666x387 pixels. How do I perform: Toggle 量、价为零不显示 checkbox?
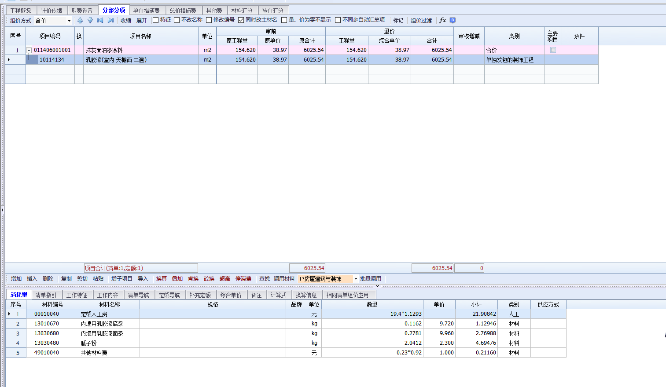tap(284, 20)
